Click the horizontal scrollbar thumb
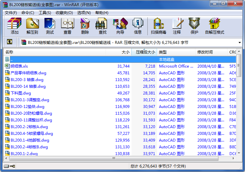The width and height of the screenshot is (245, 172). pyautogui.click(x=114, y=158)
